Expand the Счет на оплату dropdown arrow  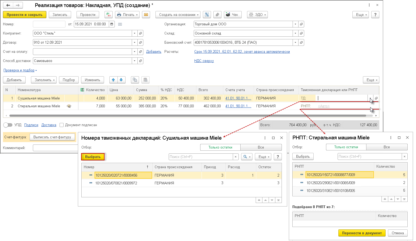coord(134,51)
